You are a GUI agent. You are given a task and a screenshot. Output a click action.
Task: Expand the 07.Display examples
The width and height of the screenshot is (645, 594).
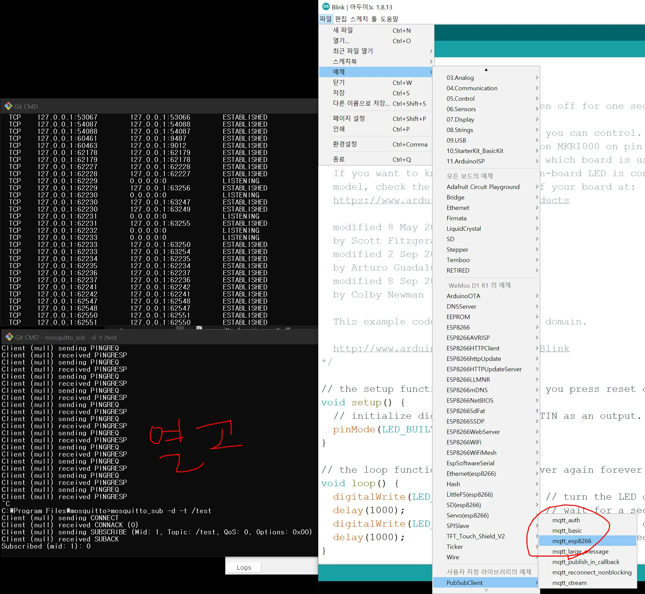coord(486,120)
